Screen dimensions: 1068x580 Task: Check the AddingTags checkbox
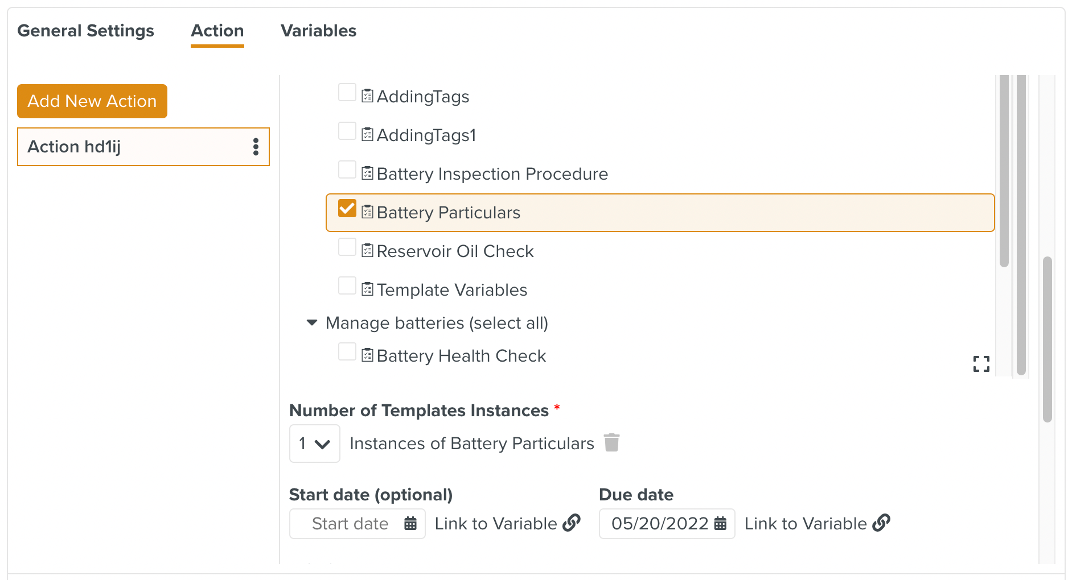(347, 93)
